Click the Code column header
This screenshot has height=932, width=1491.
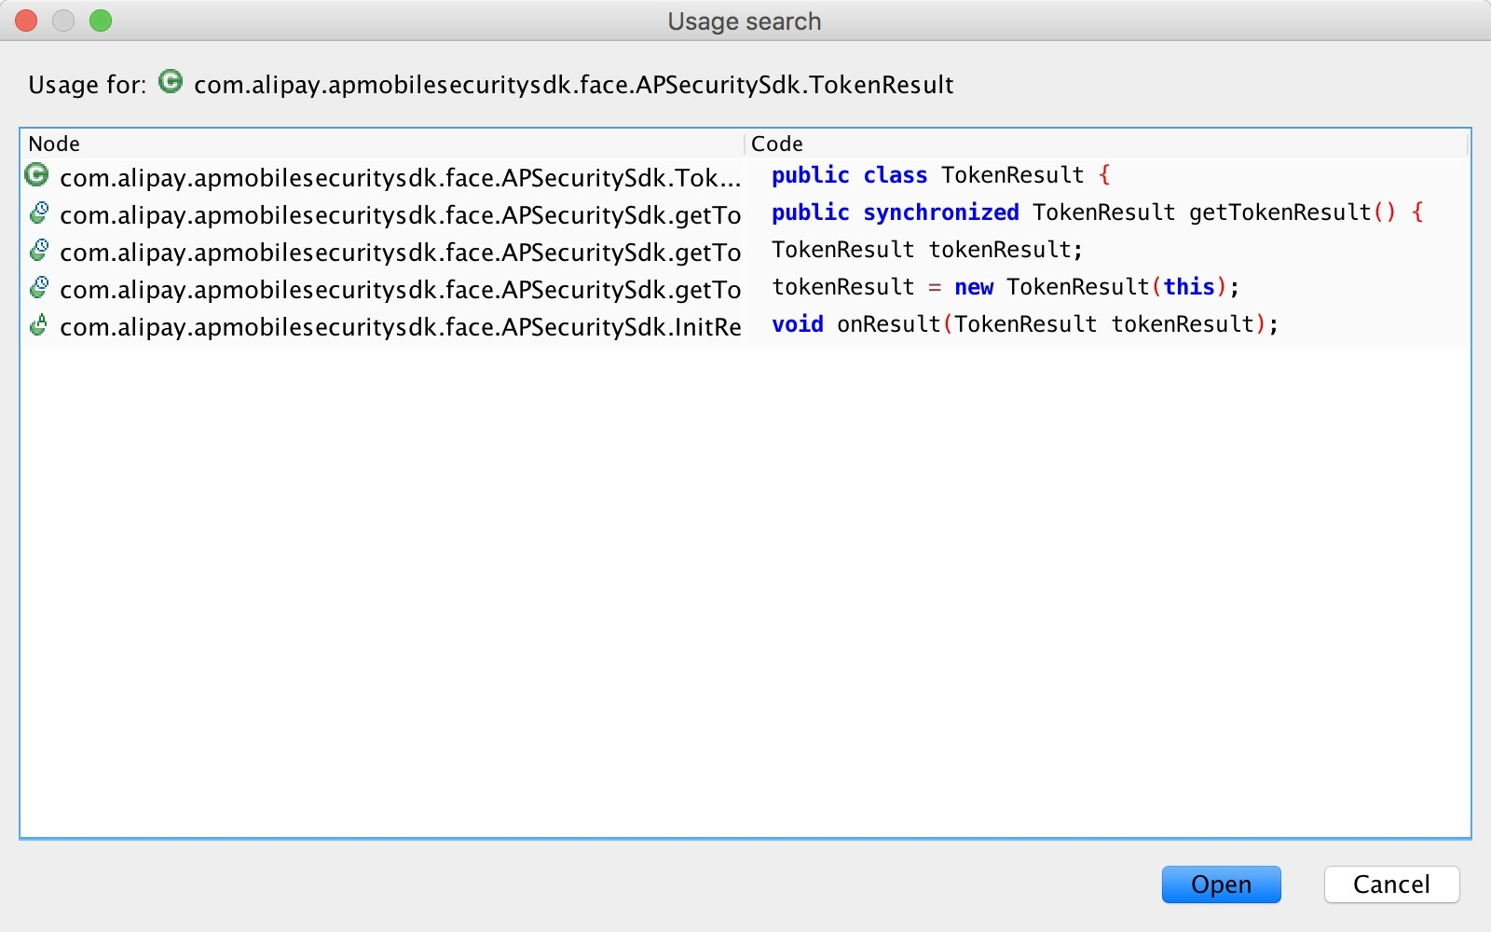[x=1107, y=144]
